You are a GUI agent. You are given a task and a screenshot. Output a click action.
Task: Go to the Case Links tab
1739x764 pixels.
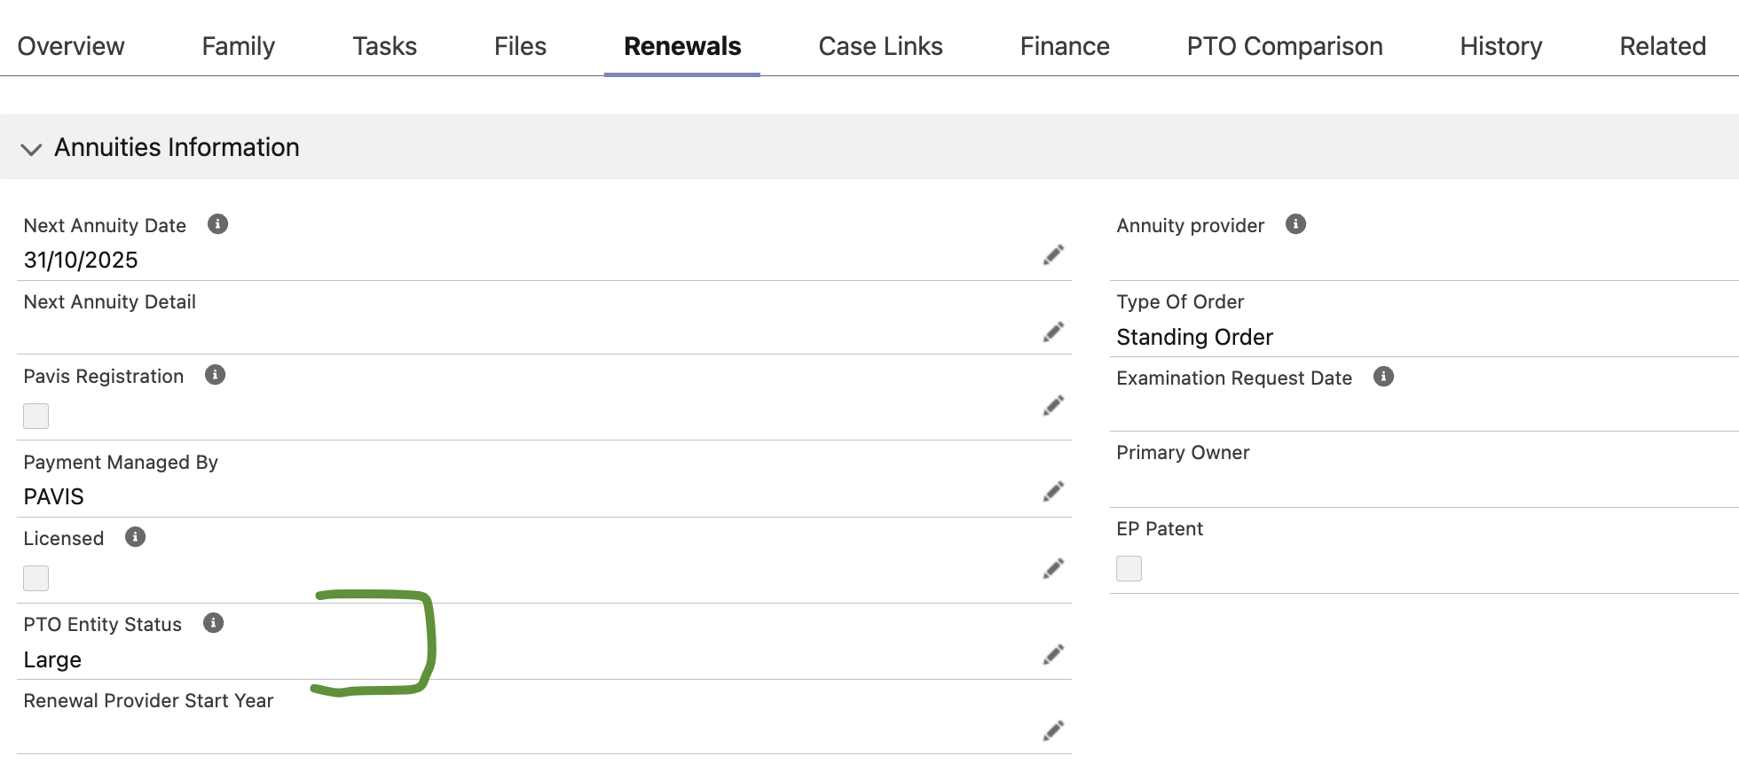point(880,46)
